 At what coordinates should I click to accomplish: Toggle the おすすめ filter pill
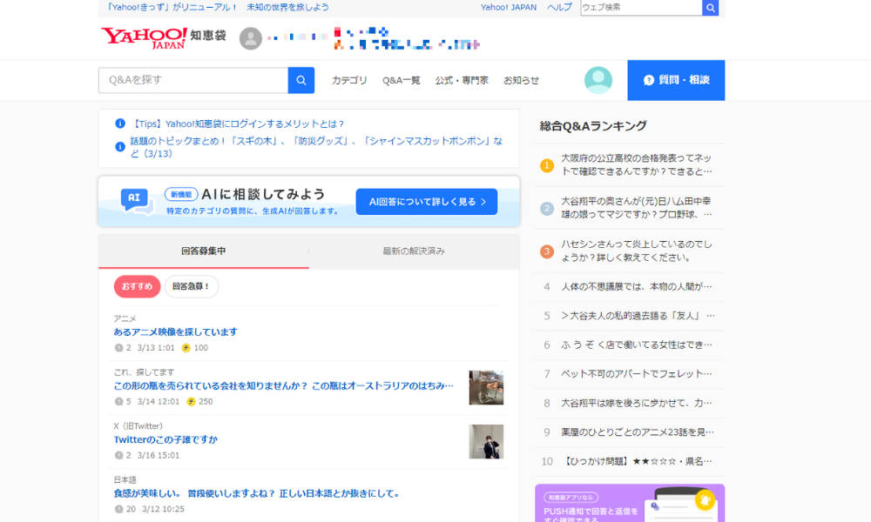pos(136,286)
